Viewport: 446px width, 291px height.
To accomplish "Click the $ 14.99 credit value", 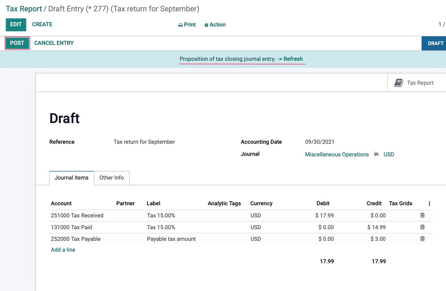I will pos(376,227).
